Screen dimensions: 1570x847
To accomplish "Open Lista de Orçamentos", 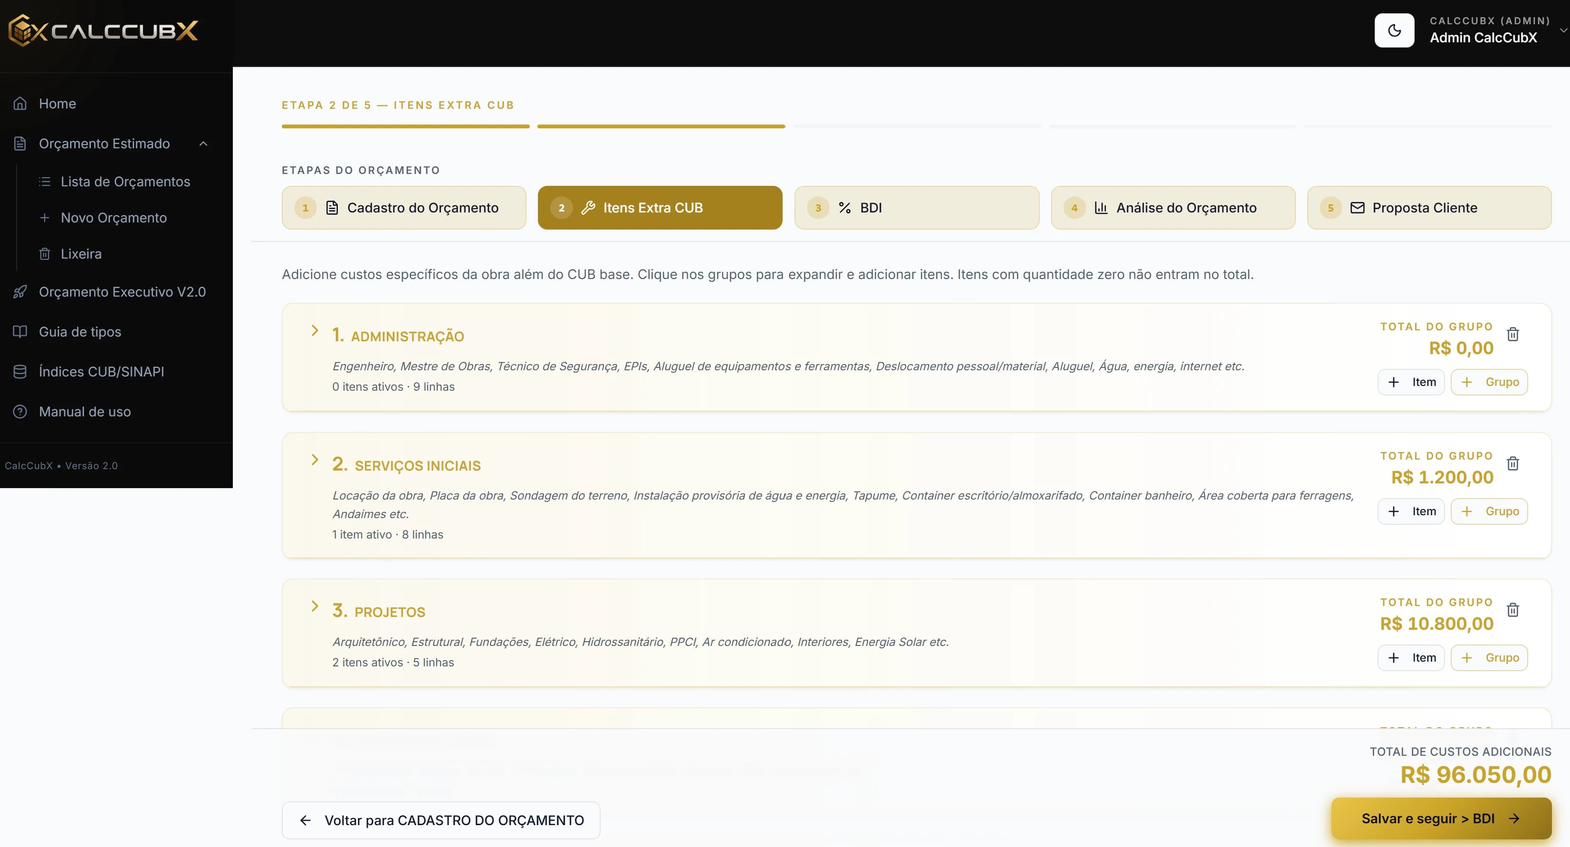I will [125, 182].
